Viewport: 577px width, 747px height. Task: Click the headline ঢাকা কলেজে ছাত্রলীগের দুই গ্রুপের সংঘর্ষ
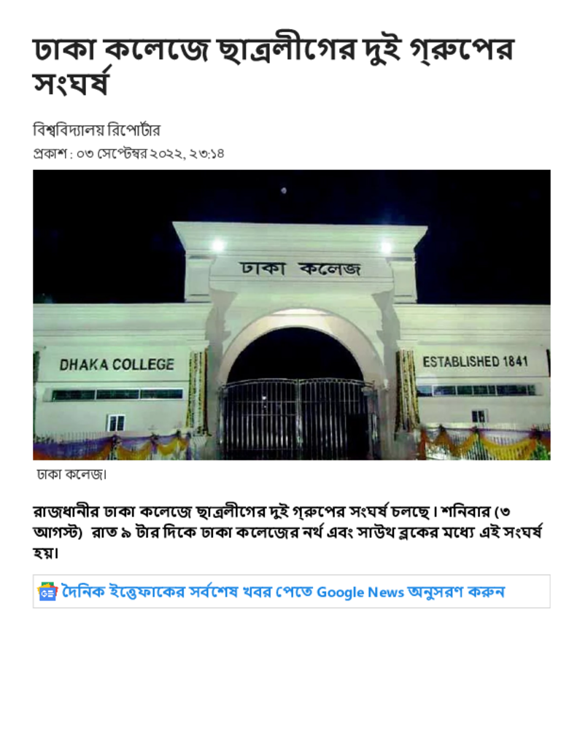point(274,66)
